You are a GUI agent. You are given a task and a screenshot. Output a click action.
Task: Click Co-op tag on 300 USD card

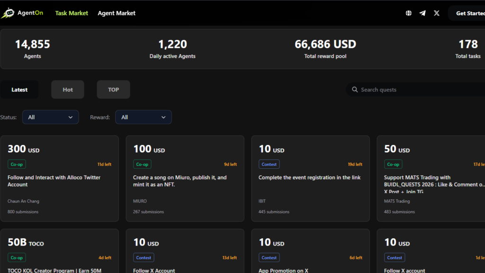point(17,164)
